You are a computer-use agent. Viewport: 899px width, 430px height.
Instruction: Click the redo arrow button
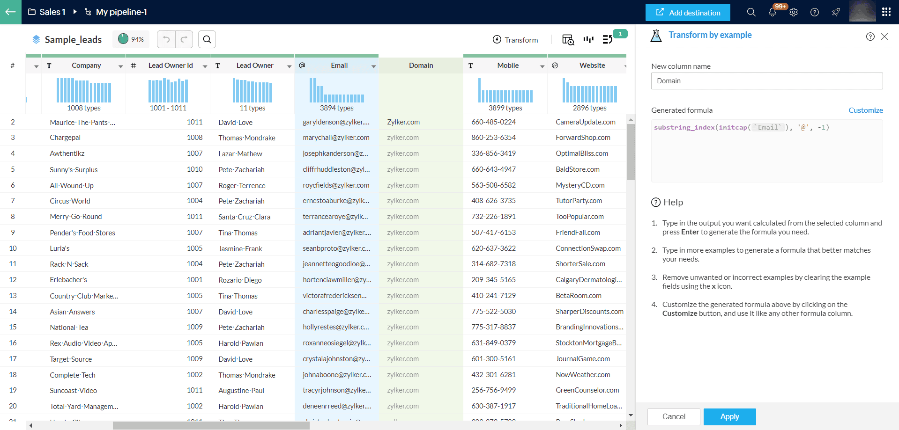[x=184, y=40]
